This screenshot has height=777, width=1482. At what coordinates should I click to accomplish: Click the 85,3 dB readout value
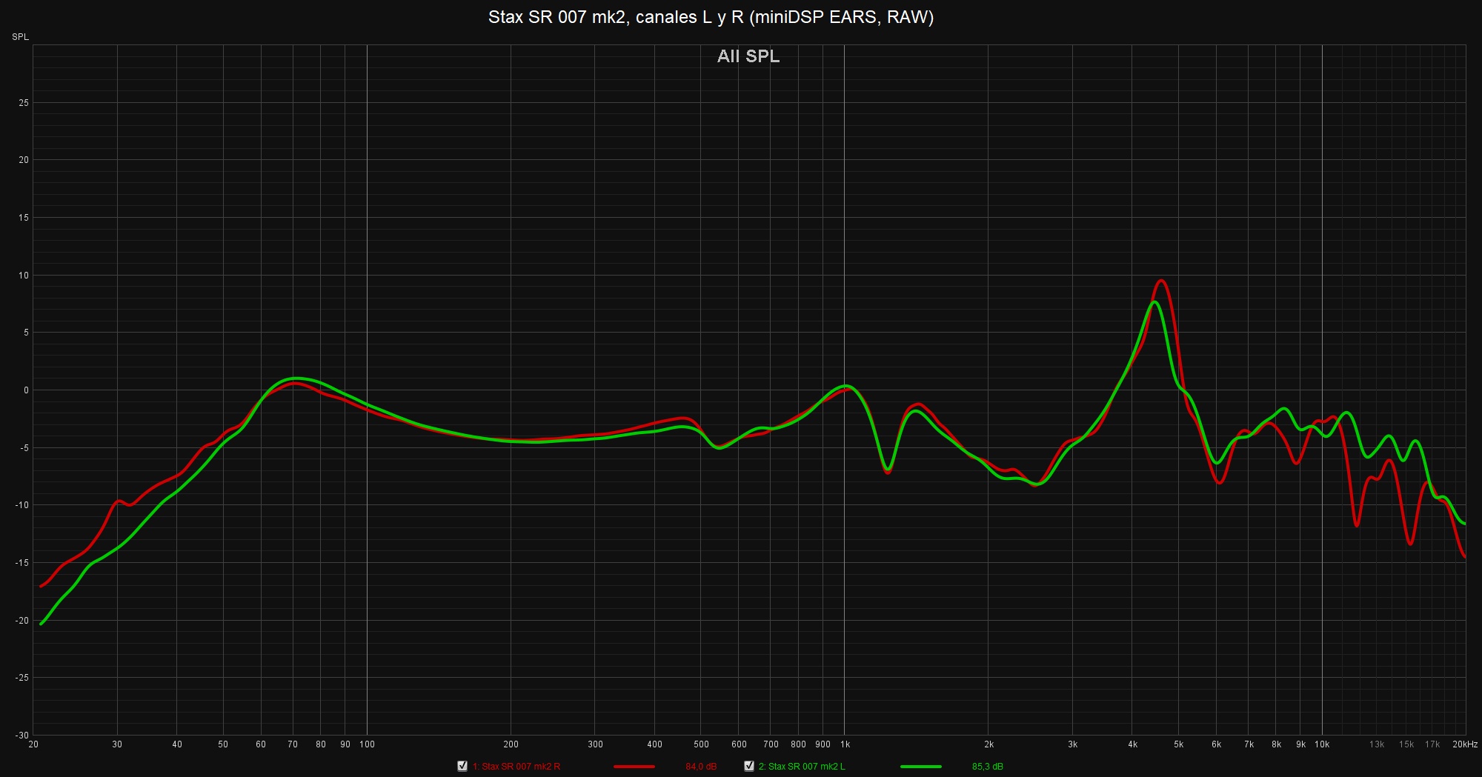[987, 767]
